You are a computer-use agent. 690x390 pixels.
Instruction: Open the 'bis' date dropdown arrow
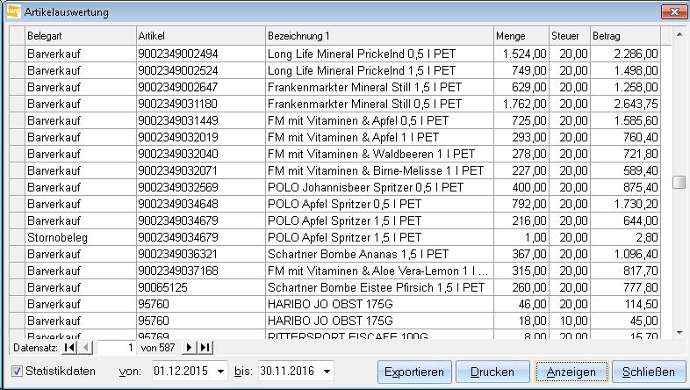[x=327, y=371]
